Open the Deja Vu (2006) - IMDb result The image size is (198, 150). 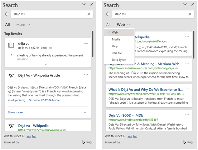[126, 115]
